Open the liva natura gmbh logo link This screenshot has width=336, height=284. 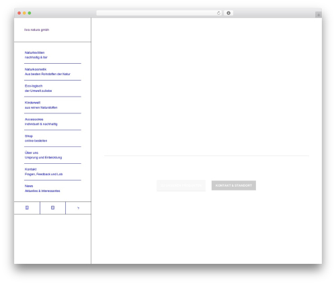tap(36, 30)
